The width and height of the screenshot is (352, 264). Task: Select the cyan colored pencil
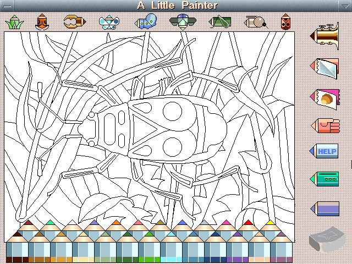click(x=171, y=248)
